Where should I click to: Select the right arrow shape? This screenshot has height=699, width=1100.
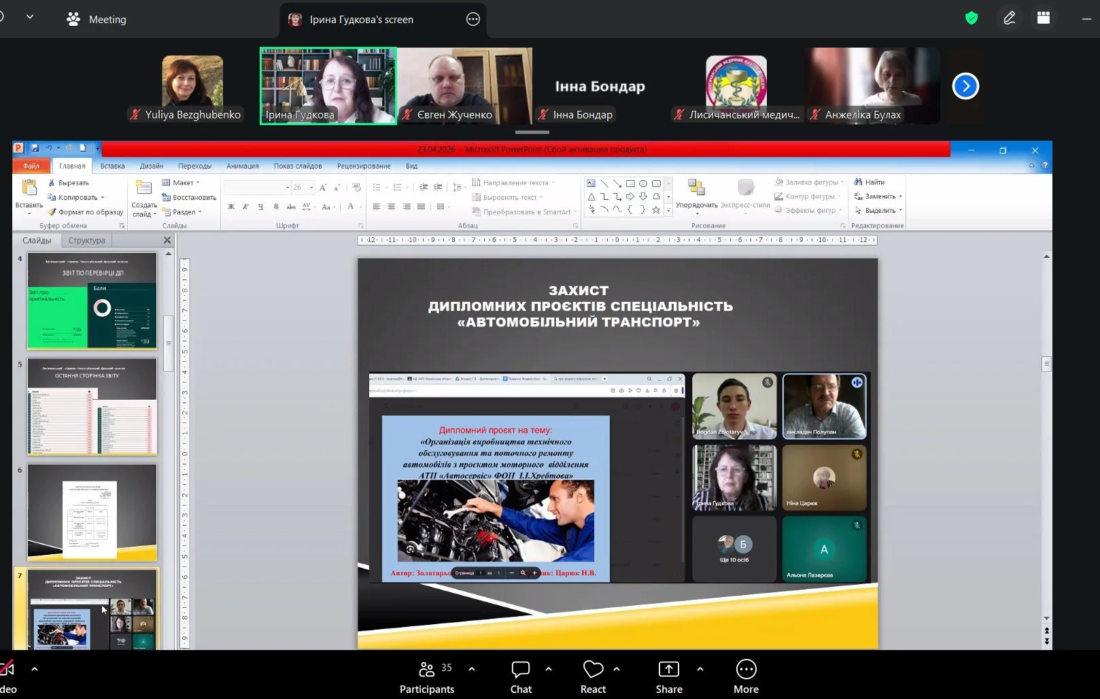pos(630,197)
